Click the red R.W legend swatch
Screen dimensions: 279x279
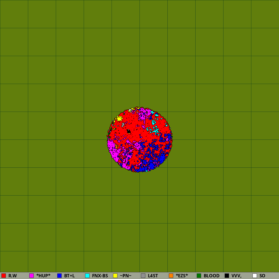coord(4,276)
